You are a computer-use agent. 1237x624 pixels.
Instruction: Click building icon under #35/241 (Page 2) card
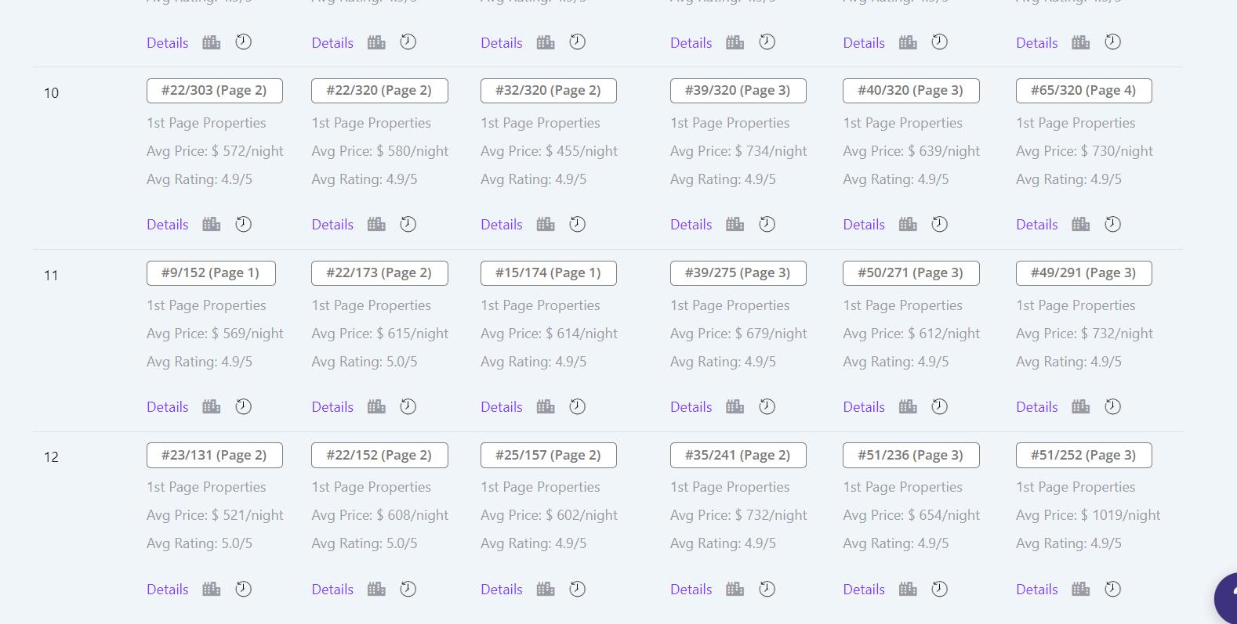735,590
